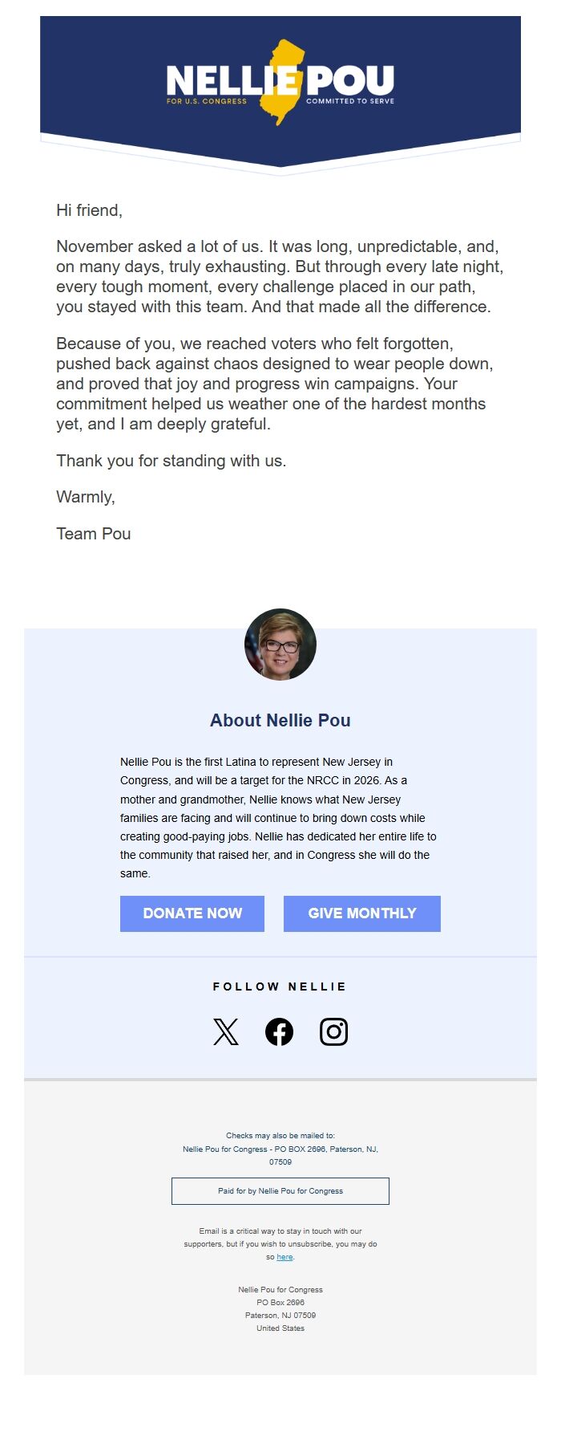Click the DONATE NOW button
The height and width of the screenshot is (1432, 561).
192,913
